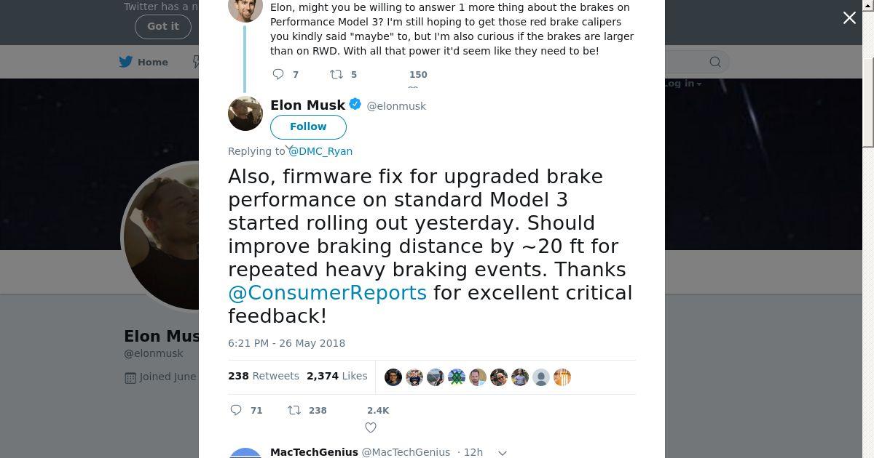The width and height of the screenshot is (874, 458).
Task: Open the 2,374 Likes list
Action: pos(336,376)
